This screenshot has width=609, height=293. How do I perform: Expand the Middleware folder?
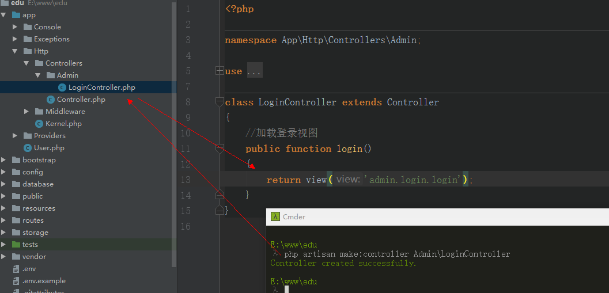point(27,112)
